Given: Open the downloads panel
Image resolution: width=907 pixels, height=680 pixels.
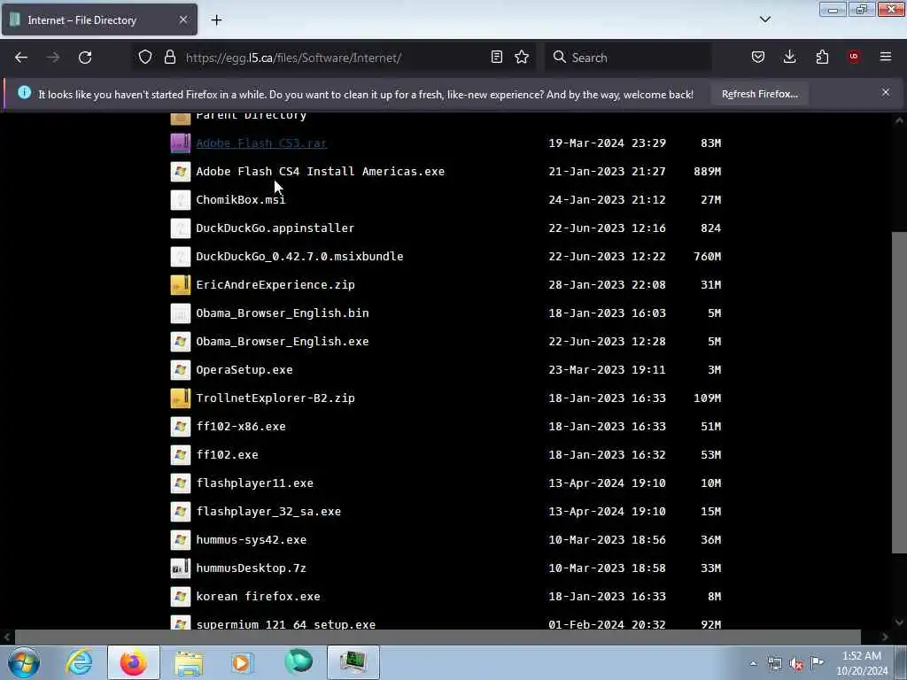Looking at the screenshot, I should point(789,57).
